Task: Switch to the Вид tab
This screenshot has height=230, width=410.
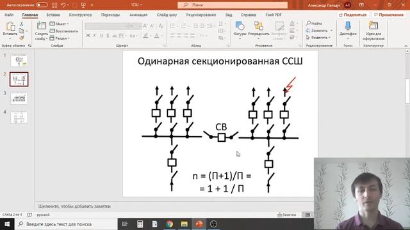Action: click(x=229, y=15)
